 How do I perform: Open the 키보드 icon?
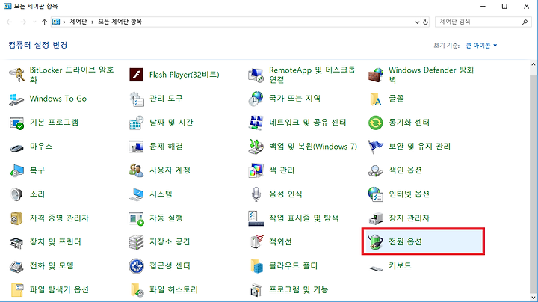[375, 268]
